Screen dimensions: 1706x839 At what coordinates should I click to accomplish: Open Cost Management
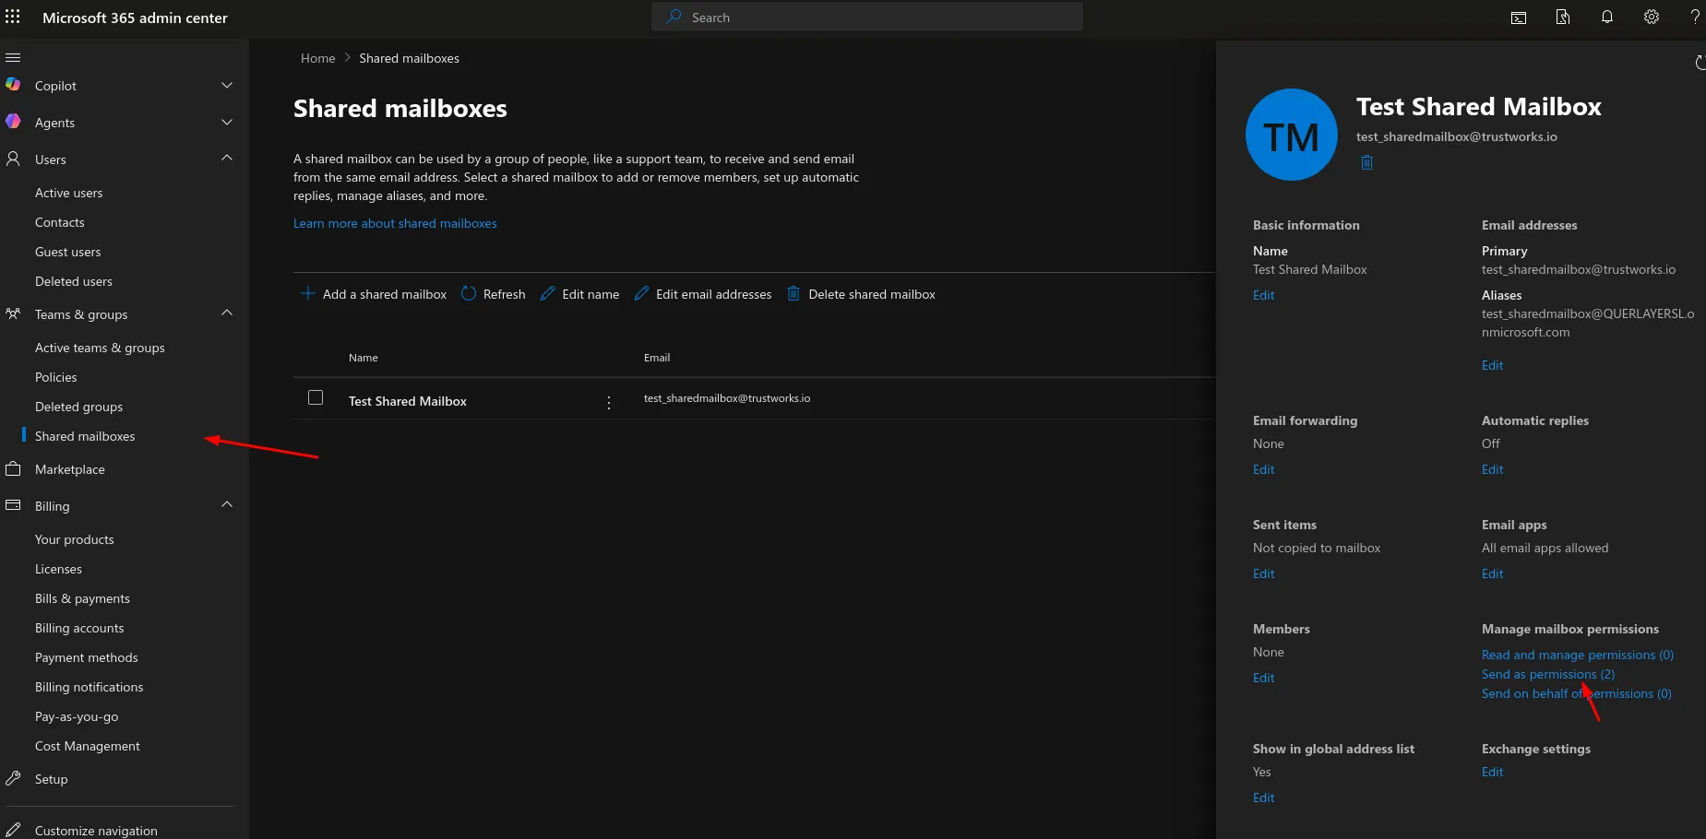click(x=88, y=746)
